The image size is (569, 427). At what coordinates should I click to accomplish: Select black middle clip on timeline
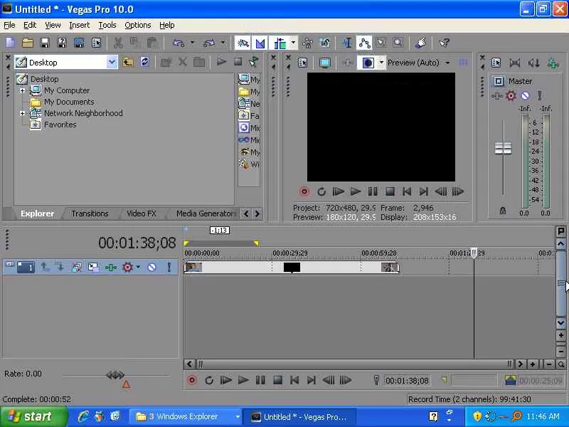tap(292, 268)
